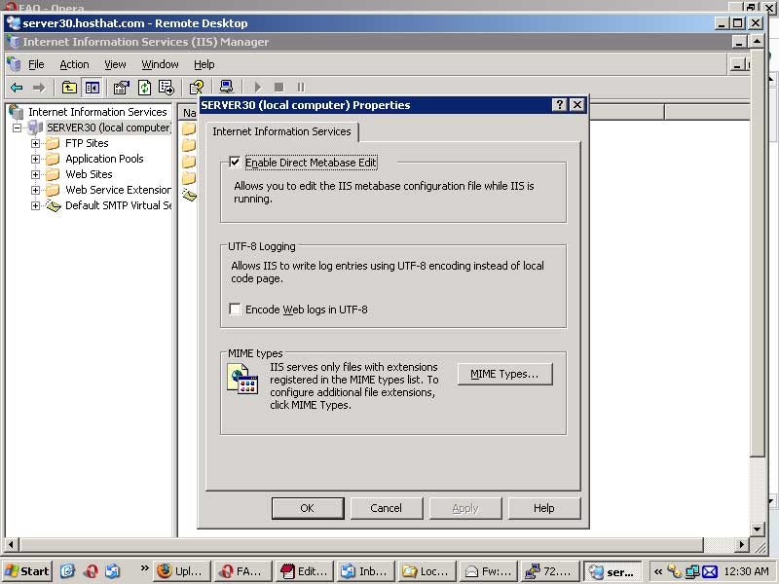The width and height of the screenshot is (779, 584).
Task: Click the network computers tray icon
Action: tap(692, 571)
